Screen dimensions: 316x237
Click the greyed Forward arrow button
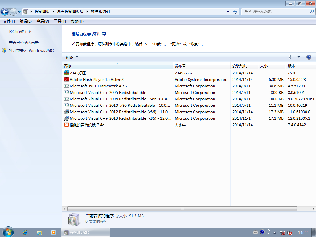pyautogui.click(x=13, y=12)
